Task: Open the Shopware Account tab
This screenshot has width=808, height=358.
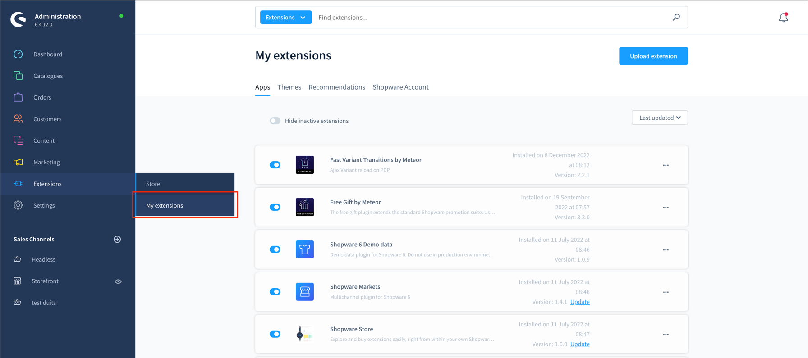Action: [400, 87]
